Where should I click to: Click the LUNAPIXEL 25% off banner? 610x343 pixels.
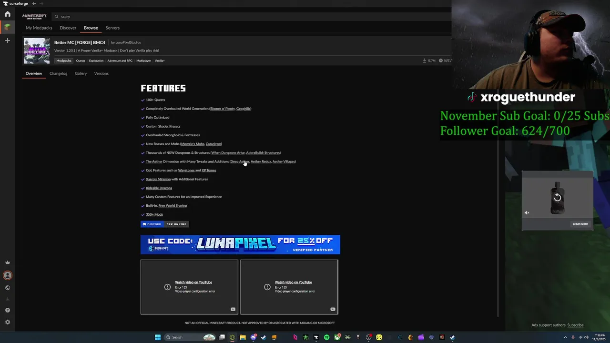(240, 244)
